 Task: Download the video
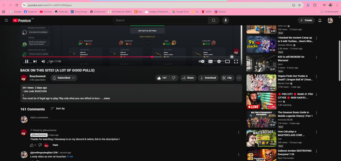tap(208, 78)
